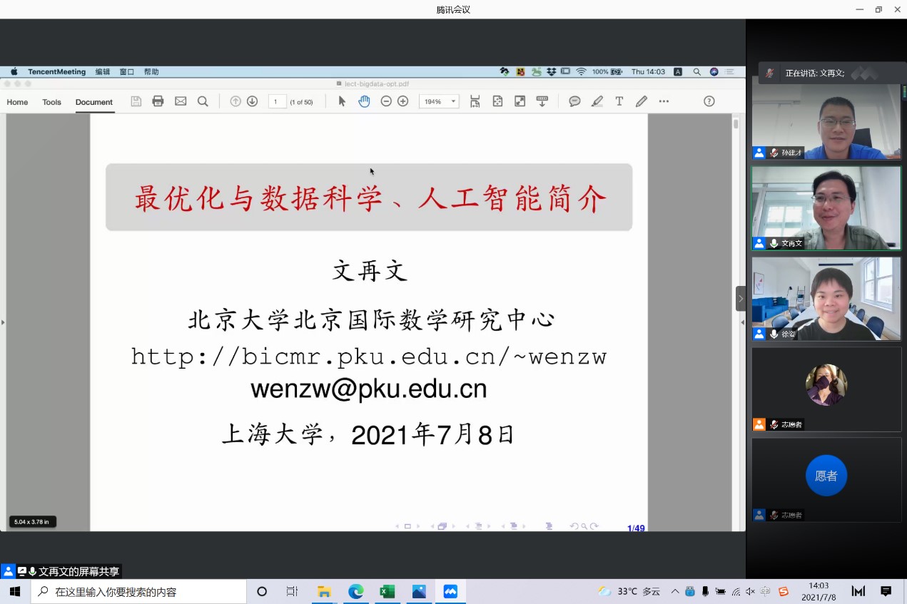
Task: Open the 194% zoom level dropdown
Action: tap(439, 101)
